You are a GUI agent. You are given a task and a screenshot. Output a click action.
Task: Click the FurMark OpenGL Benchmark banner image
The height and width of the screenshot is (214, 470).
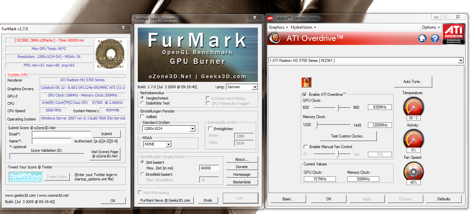point(198,55)
